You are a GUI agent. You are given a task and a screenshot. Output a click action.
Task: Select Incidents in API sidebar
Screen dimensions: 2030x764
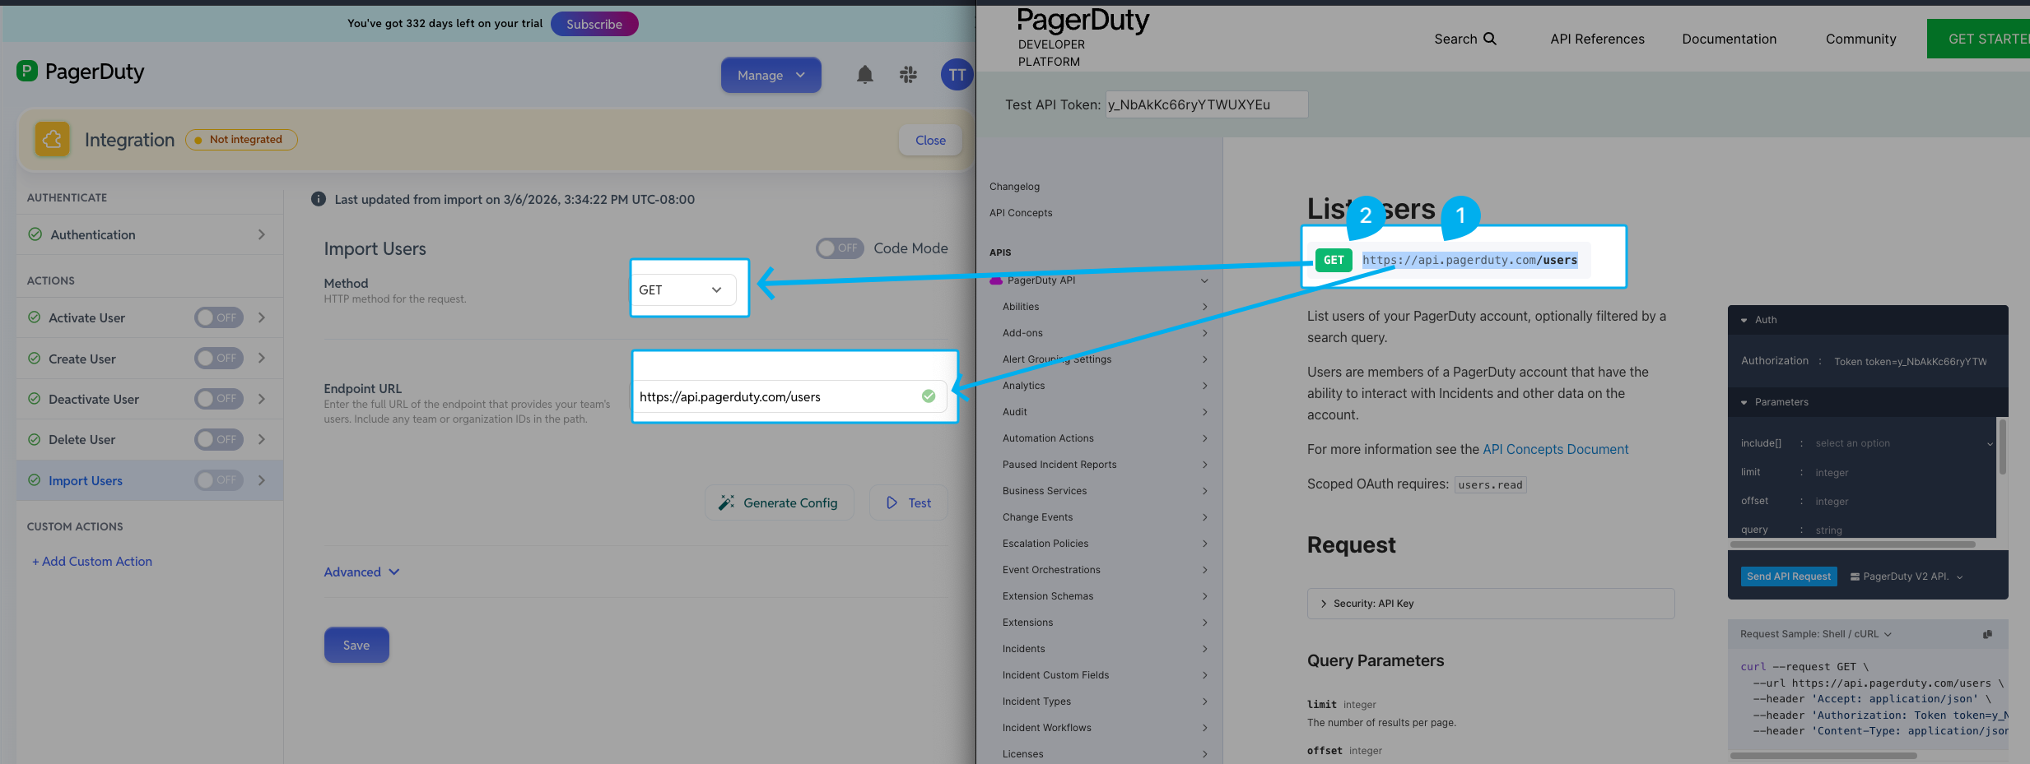[1023, 649]
